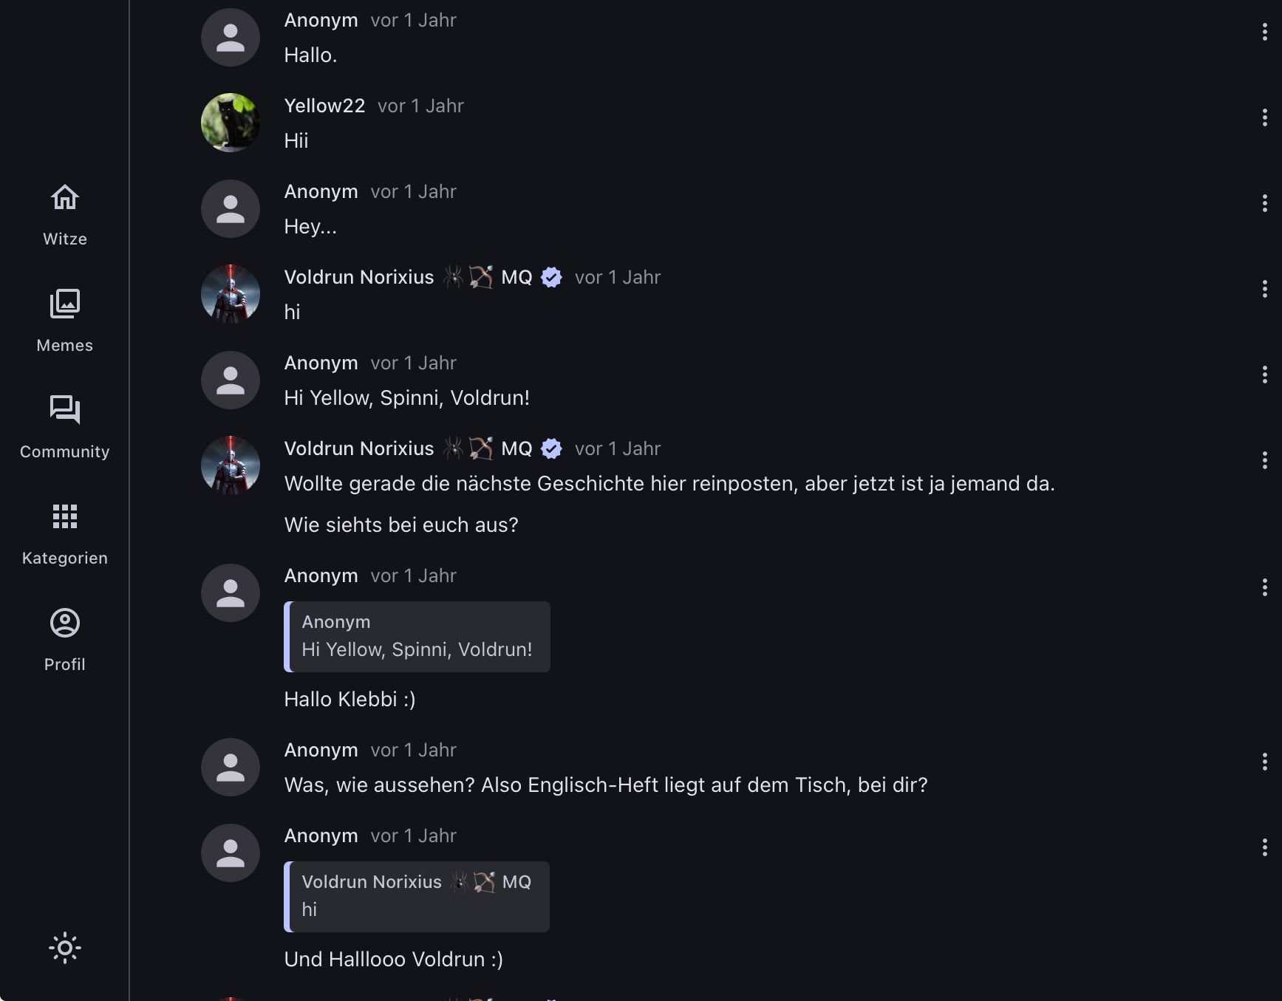Viewport: 1282px width, 1001px height.
Task: Click the verified badge beside Voldrun's 'hi' message
Action: 551,278
